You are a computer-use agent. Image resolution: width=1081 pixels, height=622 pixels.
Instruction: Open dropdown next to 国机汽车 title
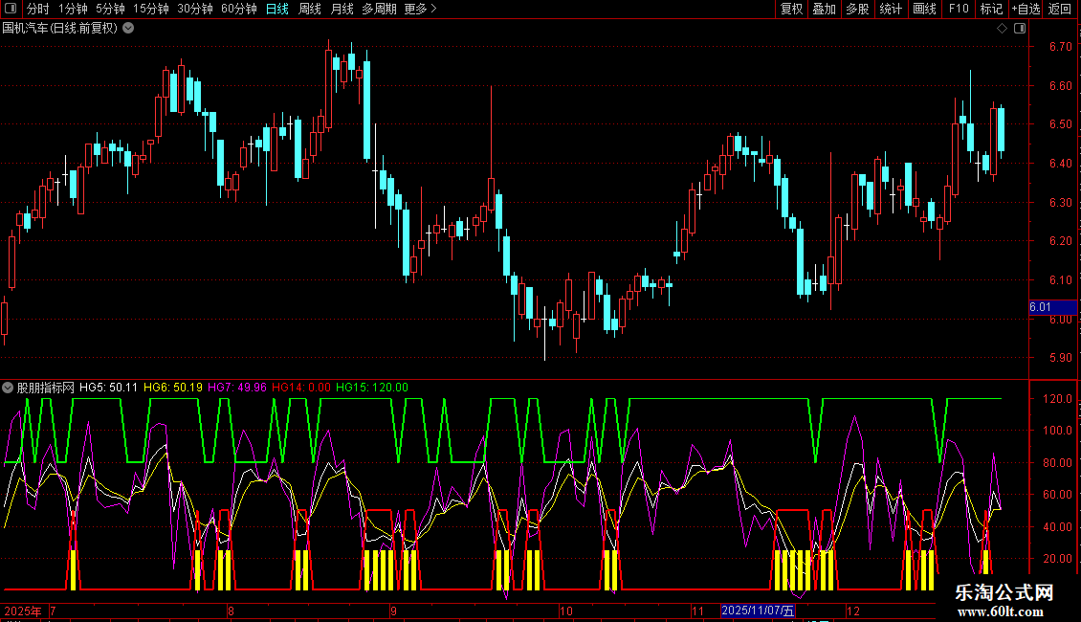coord(128,29)
